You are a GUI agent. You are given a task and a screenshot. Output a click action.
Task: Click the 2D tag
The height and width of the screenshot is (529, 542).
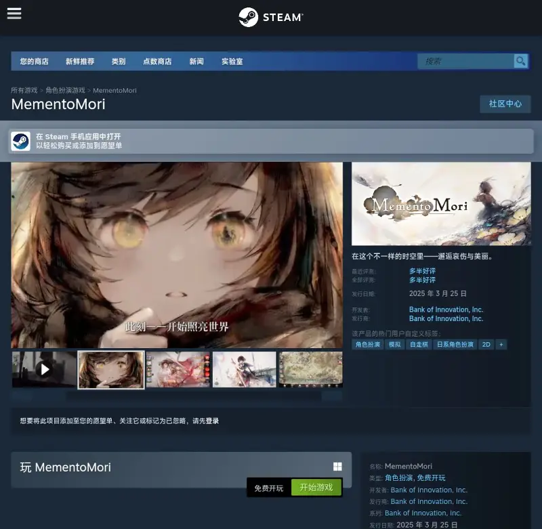pos(486,345)
